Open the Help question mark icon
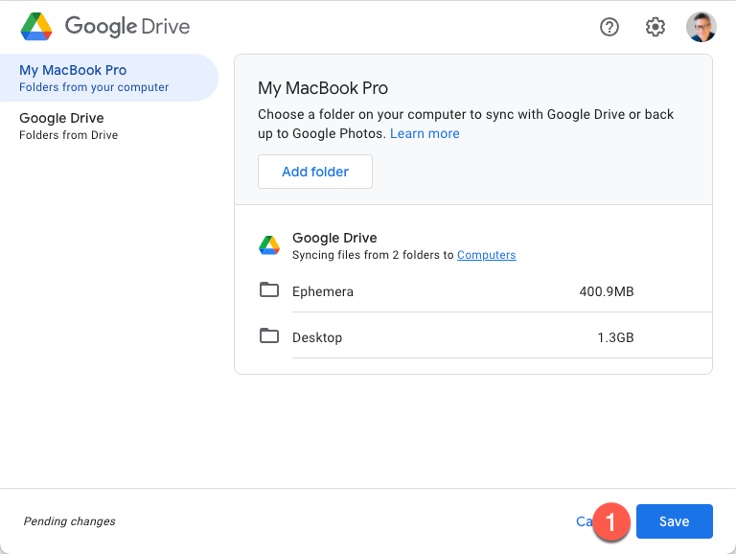This screenshot has height=554, width=736. click(609, 27)
